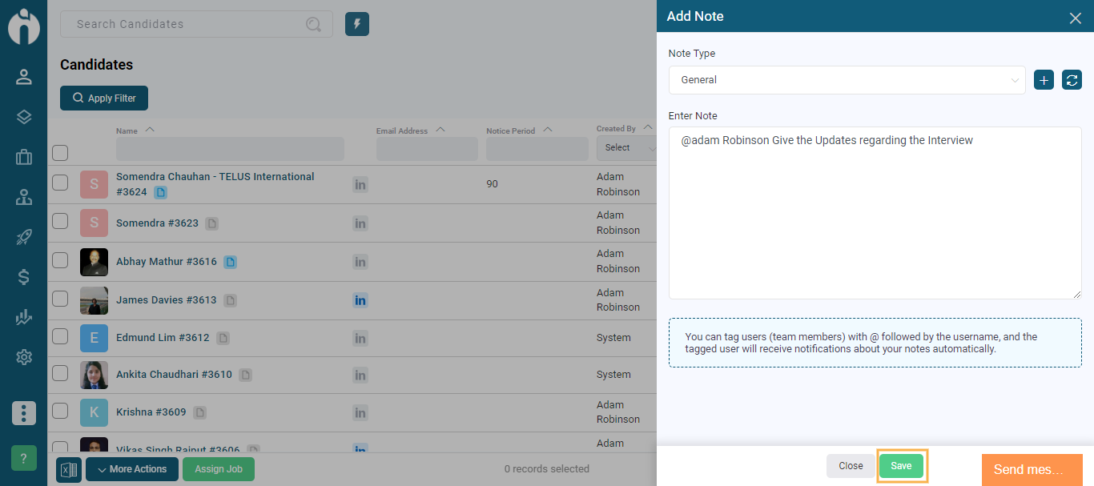Viewport: 1094px width, 486px height.
Task: Expand the More Actions menu
Action: coord(132,469)
